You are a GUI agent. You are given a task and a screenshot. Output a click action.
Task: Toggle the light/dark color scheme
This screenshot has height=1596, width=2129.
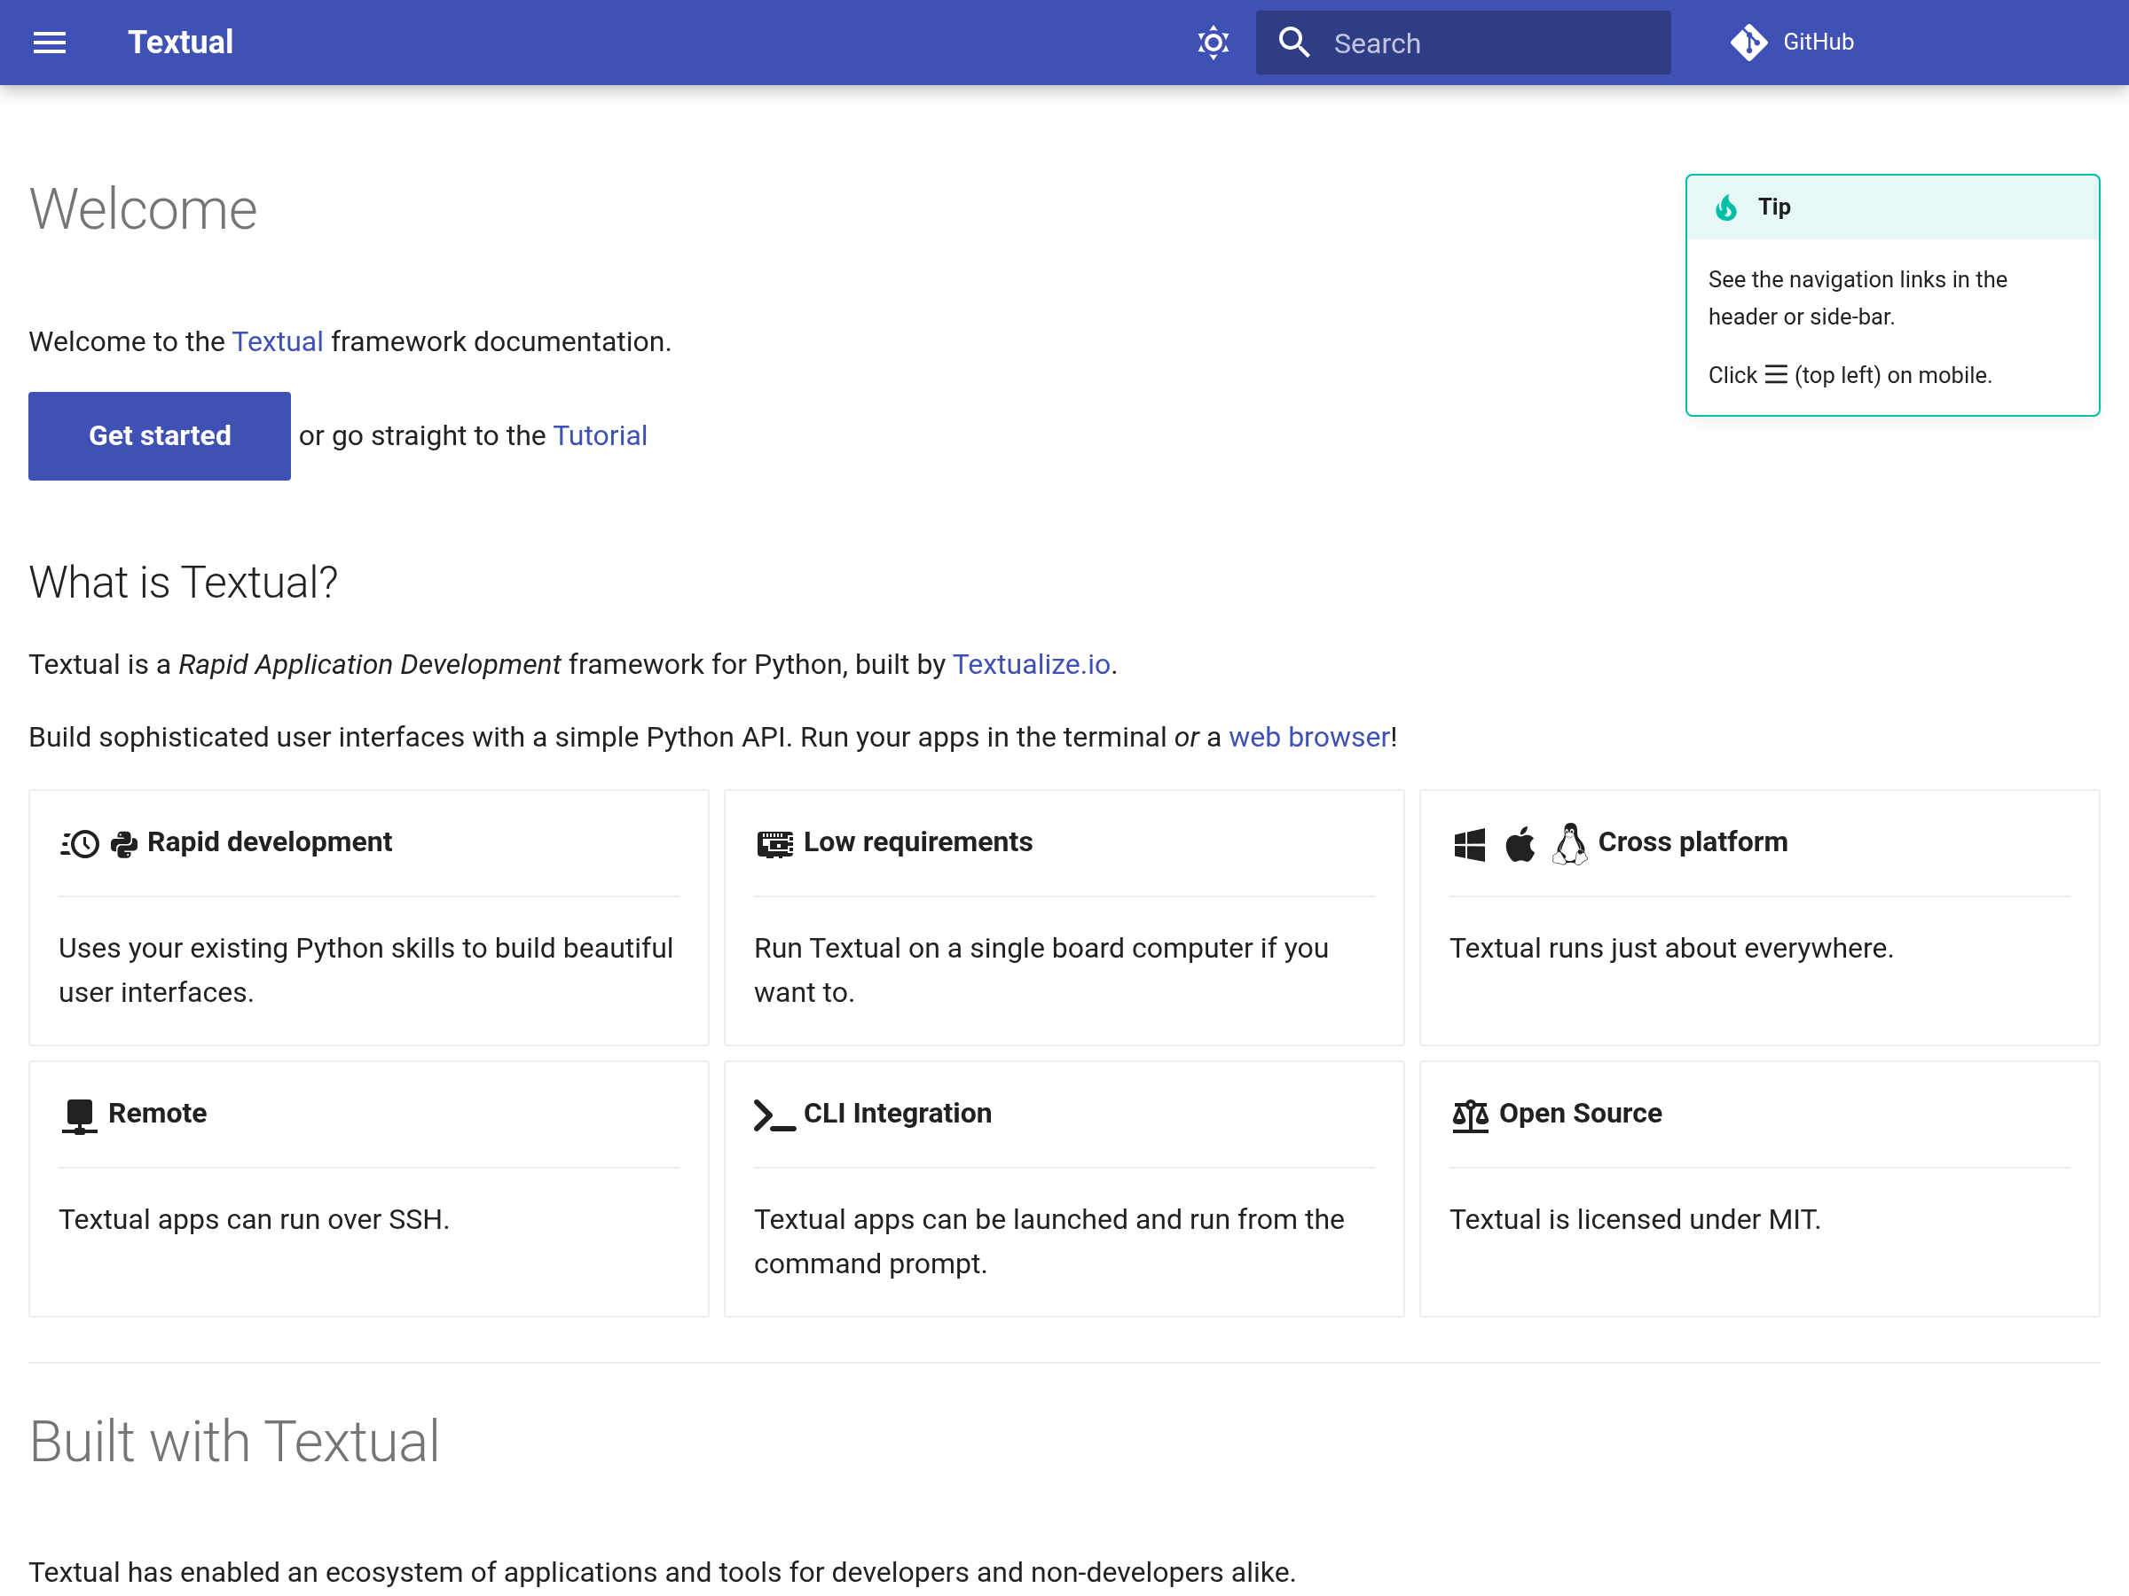coord(1213,43)
